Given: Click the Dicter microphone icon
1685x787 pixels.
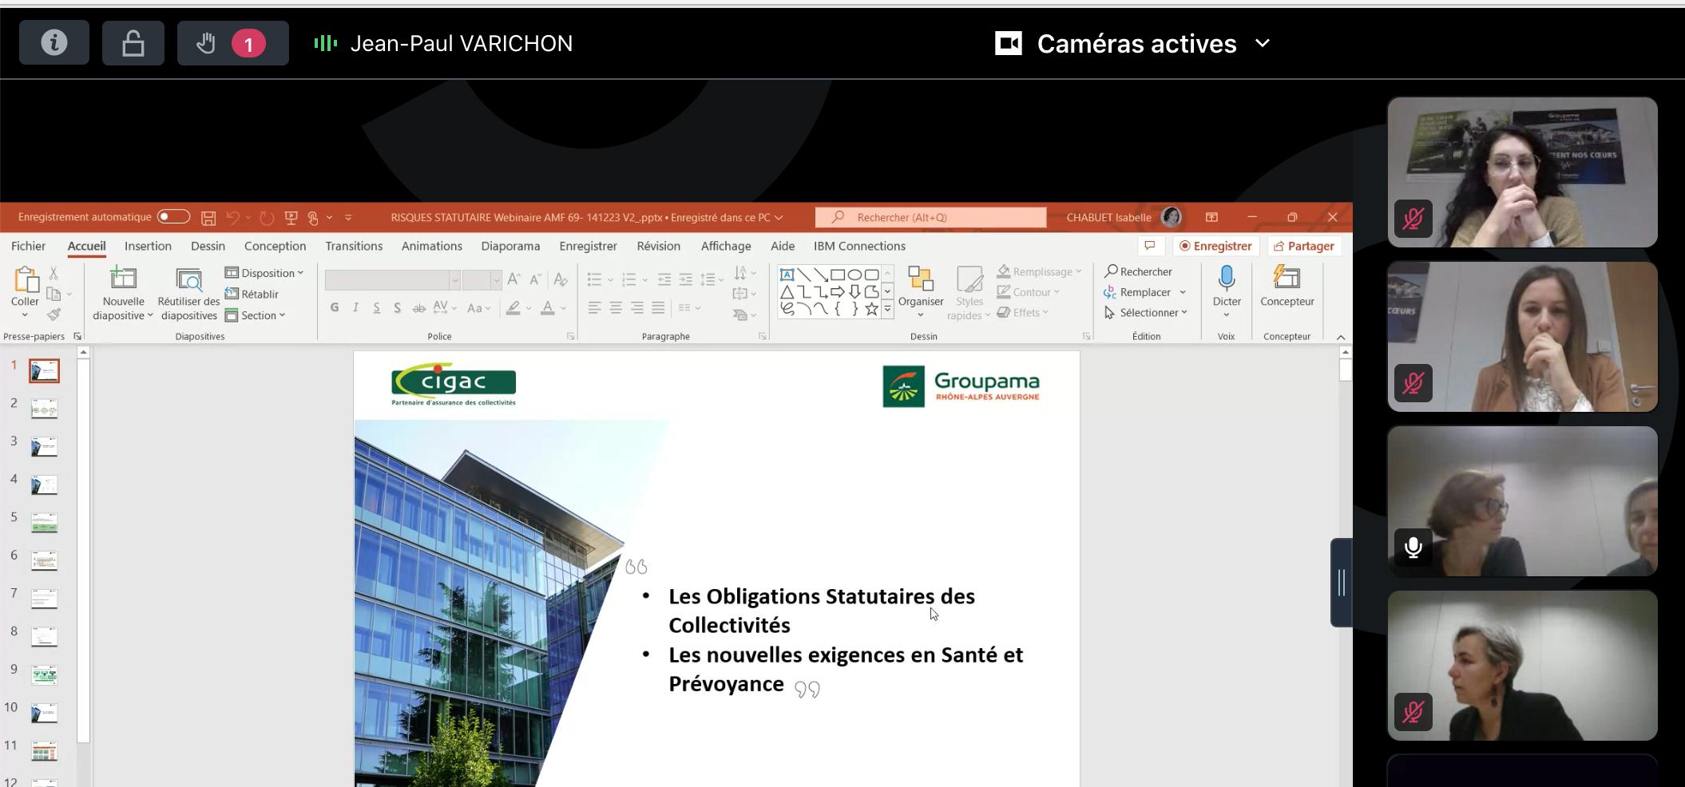Looking at the screenshot, I should click(1226, 279).
